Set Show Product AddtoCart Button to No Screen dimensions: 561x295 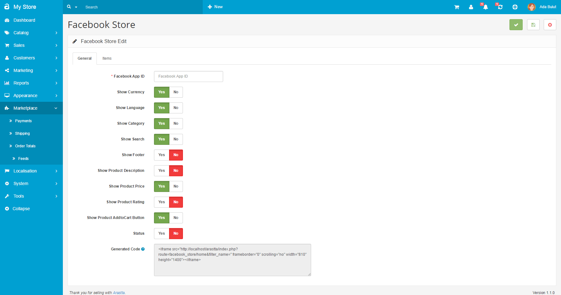[x=176, y=218]
